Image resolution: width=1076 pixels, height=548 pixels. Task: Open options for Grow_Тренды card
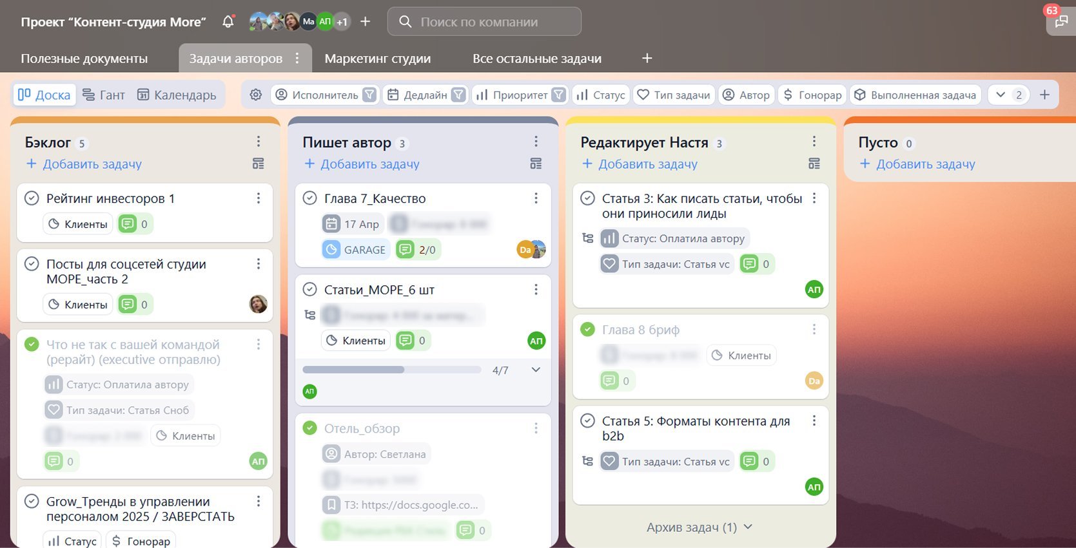[258, 501]
